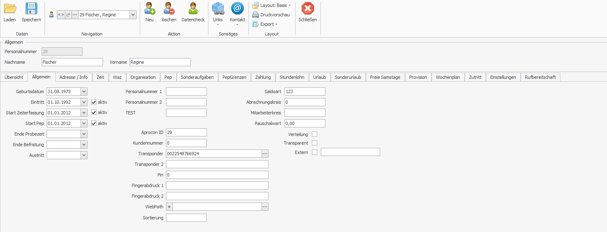
Task: Toggle aktiv checkbox for Start Zeiterfassung
Action: 94,113
